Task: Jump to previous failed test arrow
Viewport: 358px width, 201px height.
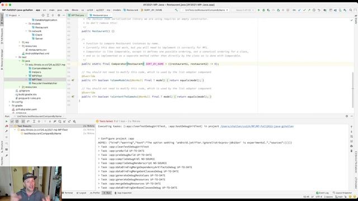Action: 45,122
